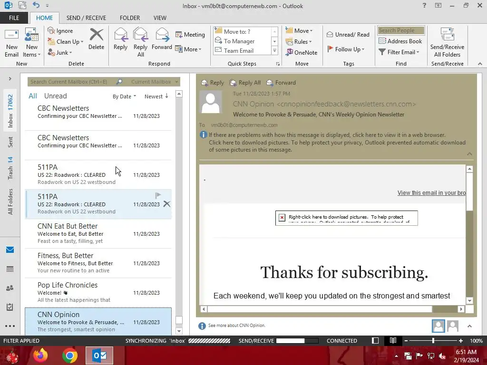Click Send/Receive All Folders
This screenshot has height=365, width=487.
[447, 43]
